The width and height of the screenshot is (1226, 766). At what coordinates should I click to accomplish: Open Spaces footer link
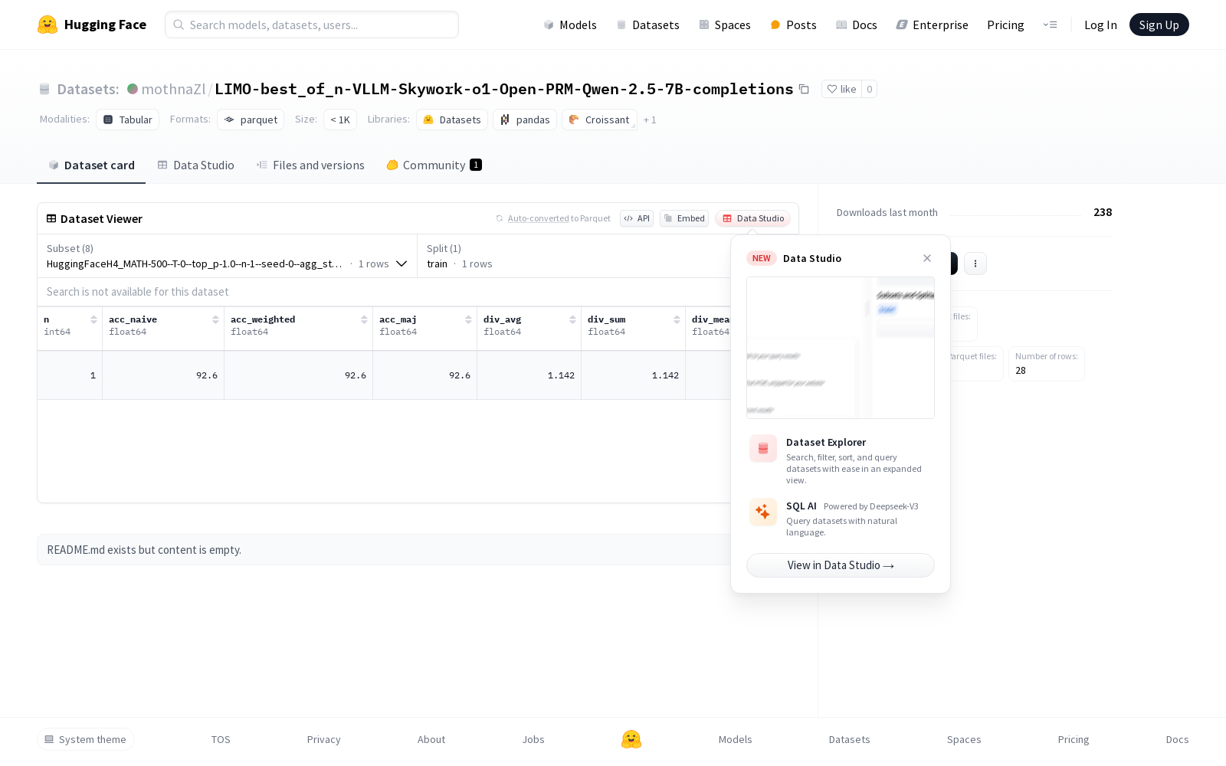point(964,739)
